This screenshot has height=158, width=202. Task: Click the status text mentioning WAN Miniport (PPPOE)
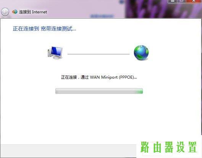click(99, 77)
